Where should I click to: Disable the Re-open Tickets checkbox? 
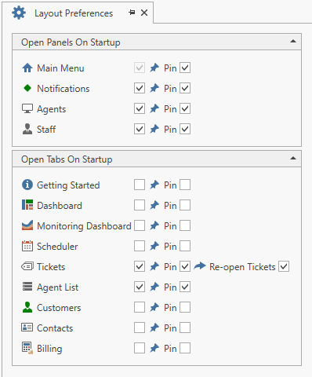(284, 266)
